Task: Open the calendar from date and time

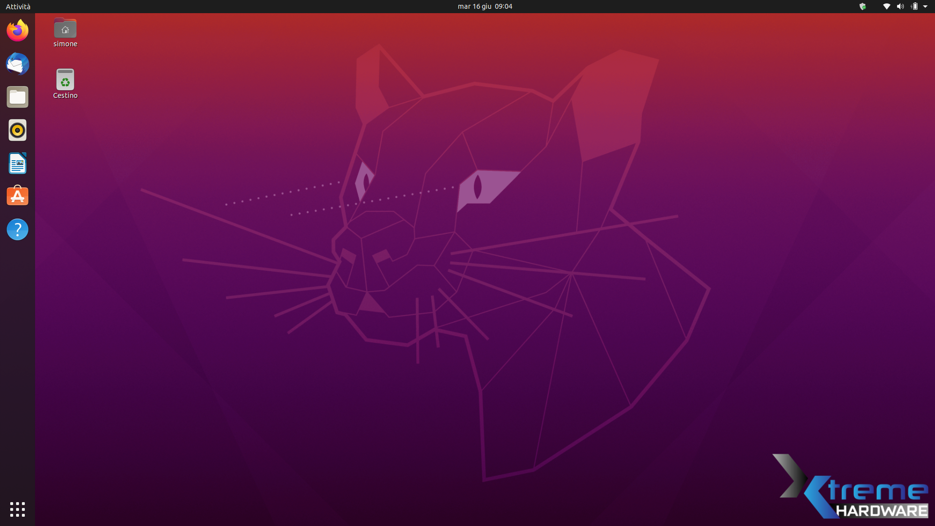Action: click(x=485, y=6)
